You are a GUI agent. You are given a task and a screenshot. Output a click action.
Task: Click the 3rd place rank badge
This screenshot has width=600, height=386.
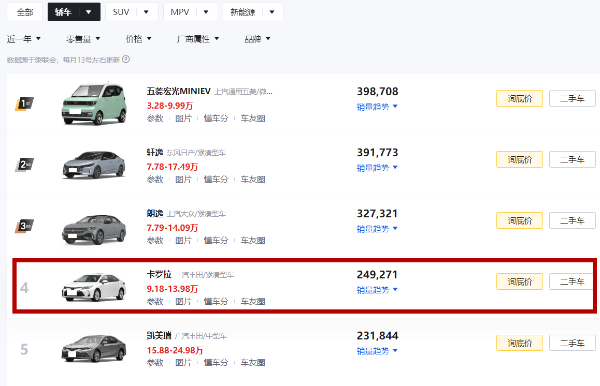24,226
